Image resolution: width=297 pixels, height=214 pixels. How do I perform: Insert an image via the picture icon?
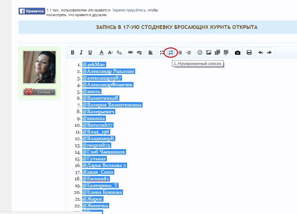[x=208, y=52]
